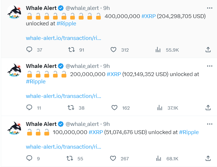Like the 400,000,000 XRP tweet
The height and width of the screenshot is (167, 217).
tap(113, 50)
